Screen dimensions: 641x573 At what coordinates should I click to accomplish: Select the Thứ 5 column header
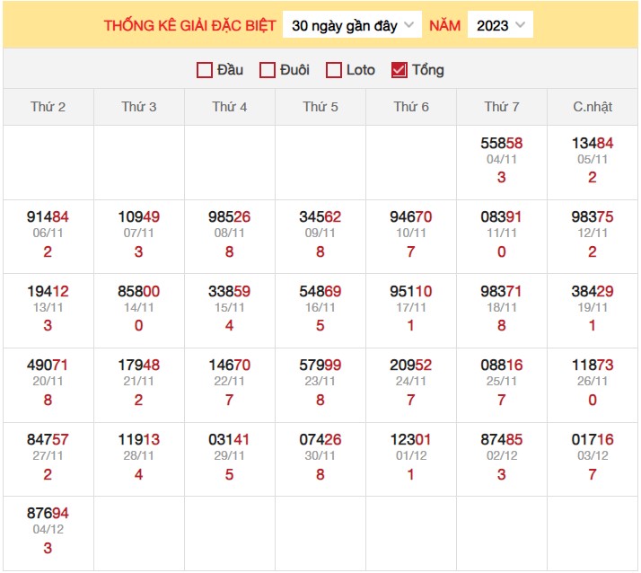320,107
